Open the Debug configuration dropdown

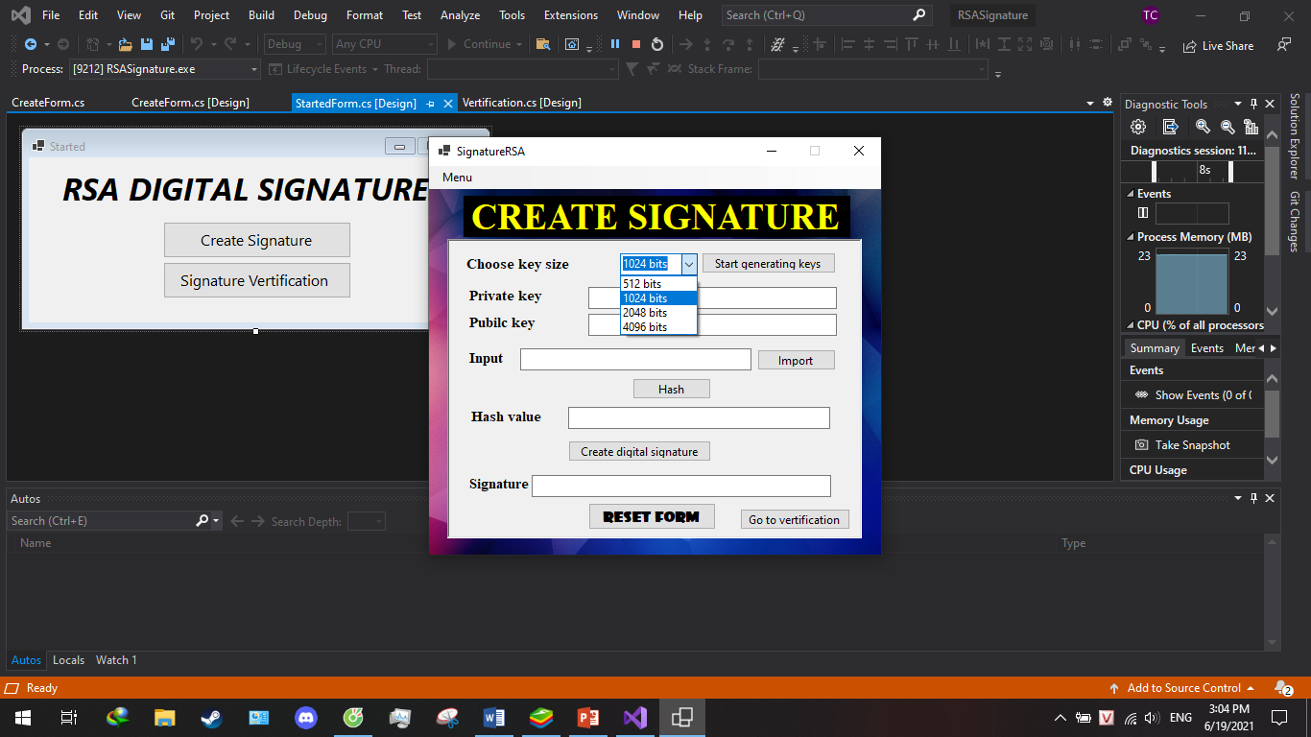(x=295, y=44)
